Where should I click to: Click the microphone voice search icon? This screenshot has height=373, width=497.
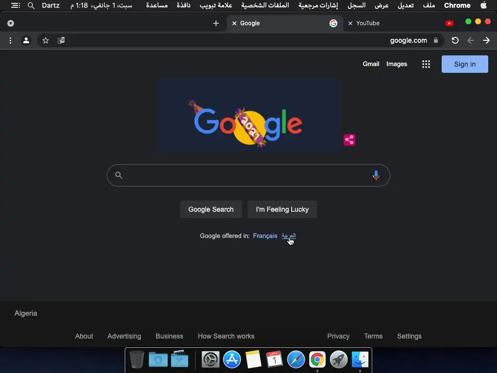376,175
